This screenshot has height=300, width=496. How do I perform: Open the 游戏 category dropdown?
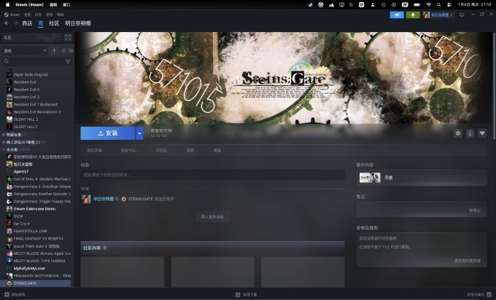coord(25,50)
